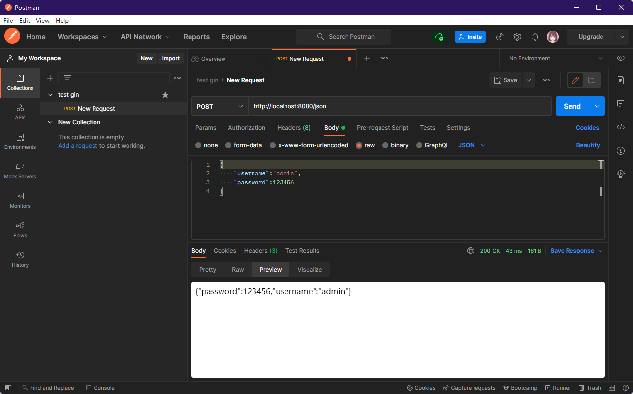633x394 pixels.
Task: Switch to the Params tab
Action: pyautogui.click(x=206, y=128)
